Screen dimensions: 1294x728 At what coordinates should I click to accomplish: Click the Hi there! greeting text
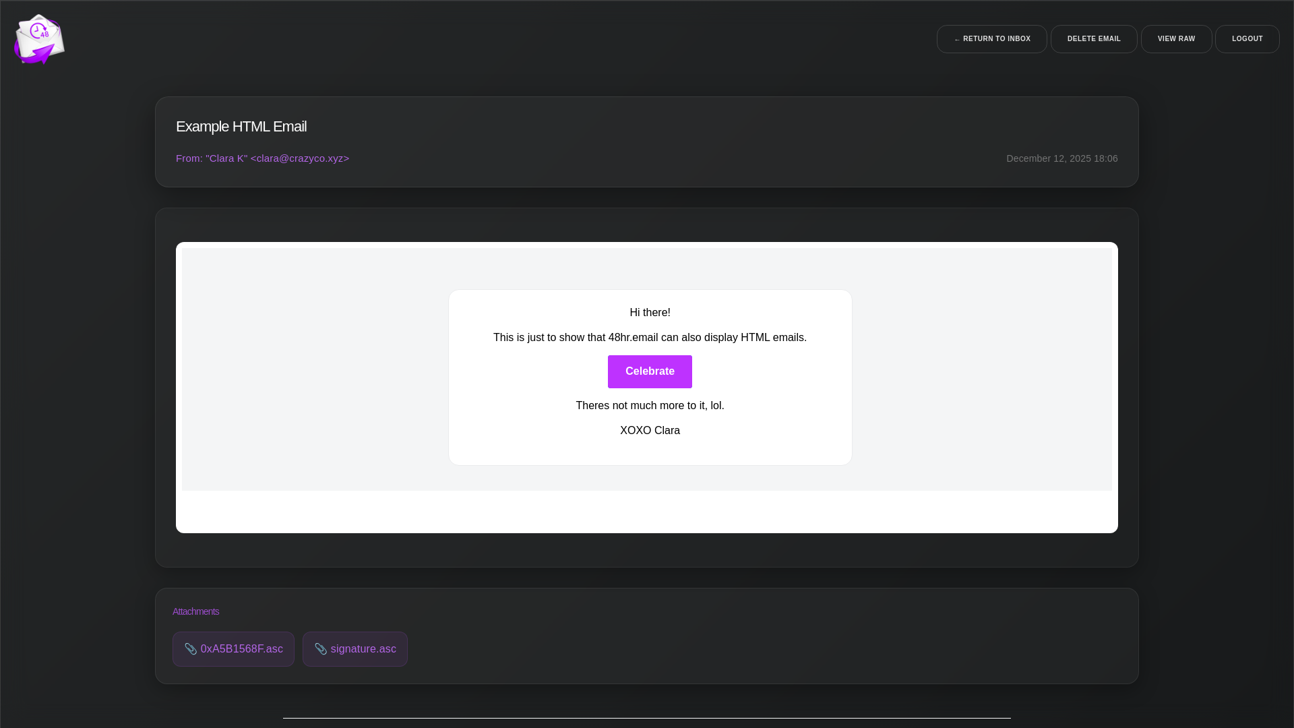pos(650,313)
